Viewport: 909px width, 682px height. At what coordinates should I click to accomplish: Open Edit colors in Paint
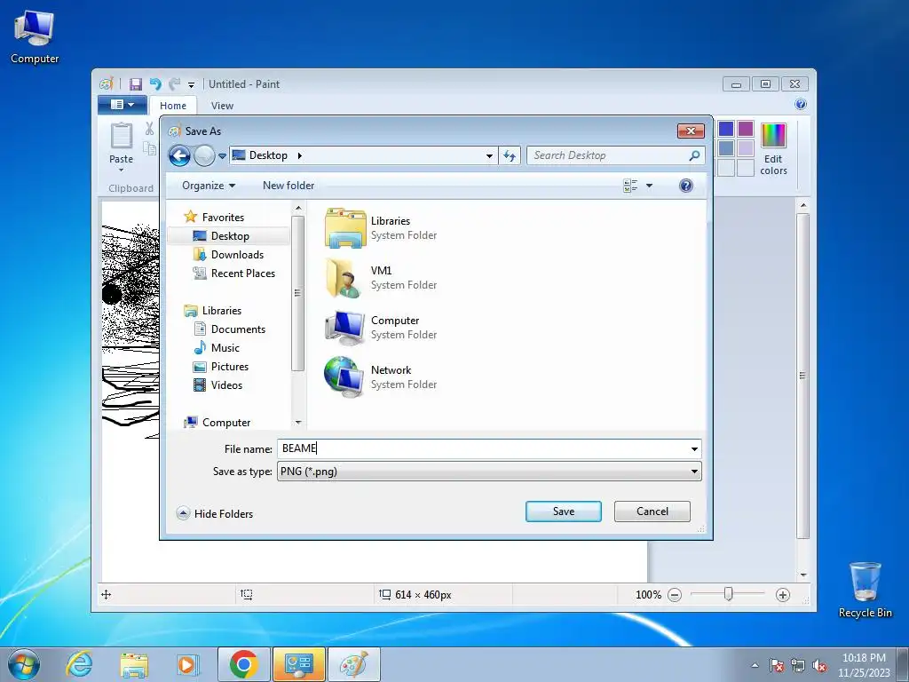(773, 149)
